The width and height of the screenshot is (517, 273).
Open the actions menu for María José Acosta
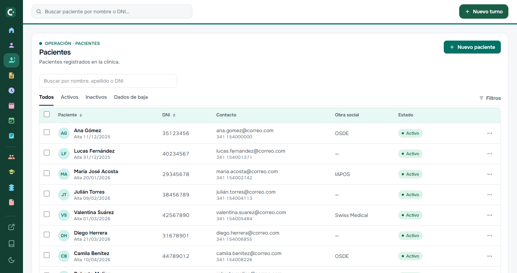pos(490,174)
